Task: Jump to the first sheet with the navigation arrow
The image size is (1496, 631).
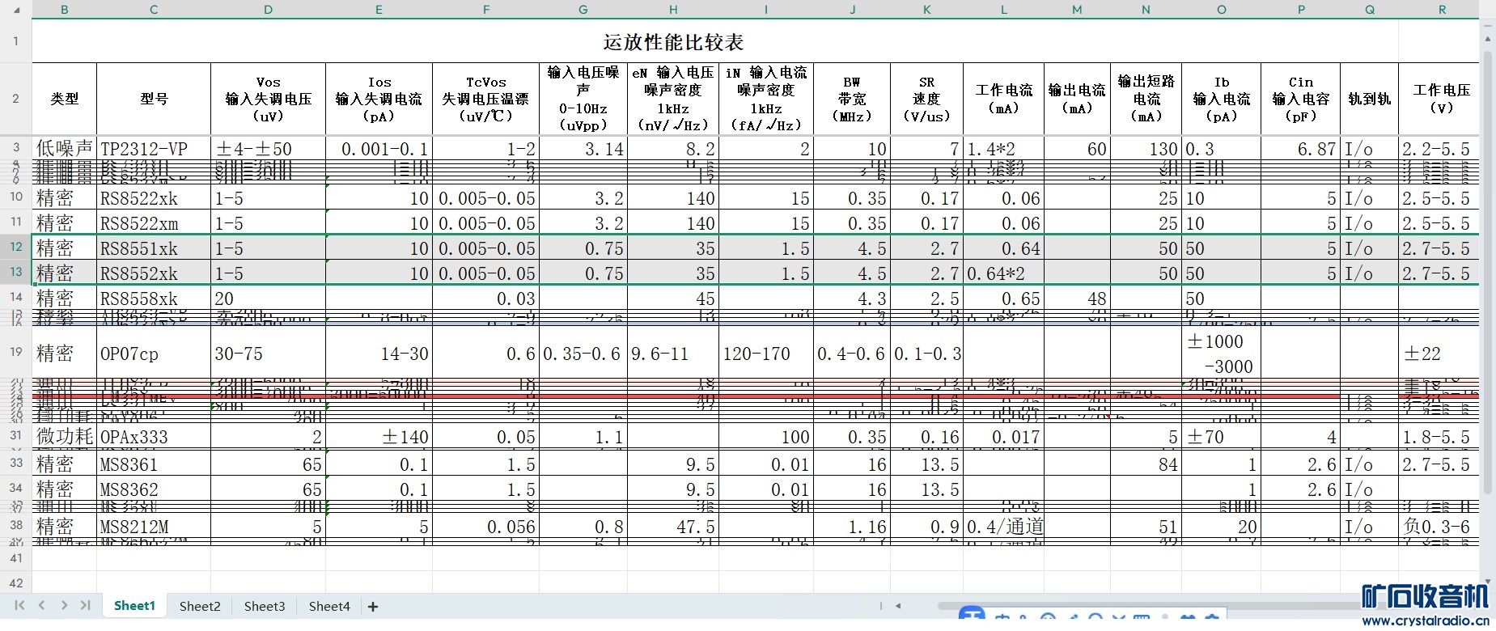Action: pos(20,605)
